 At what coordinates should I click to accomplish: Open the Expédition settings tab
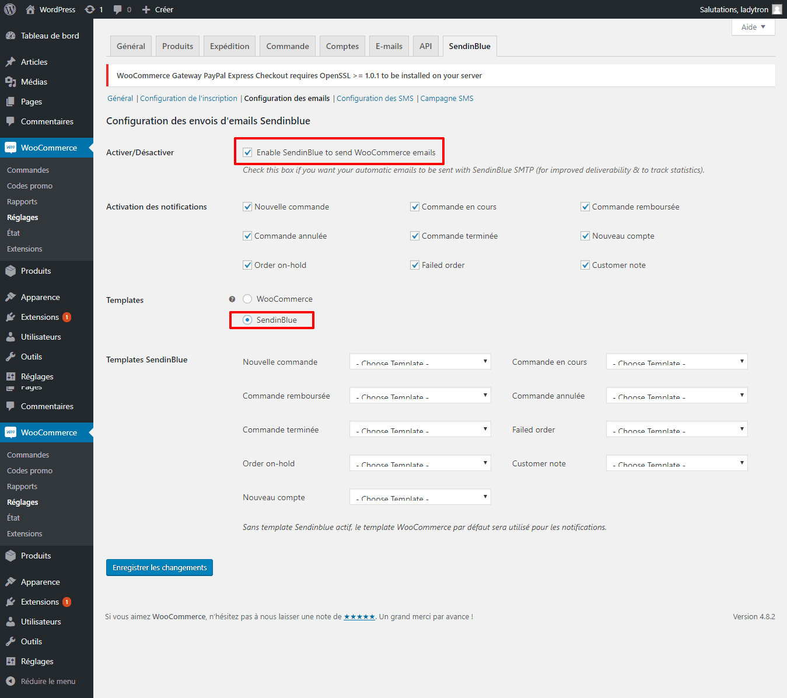point(229,46)
